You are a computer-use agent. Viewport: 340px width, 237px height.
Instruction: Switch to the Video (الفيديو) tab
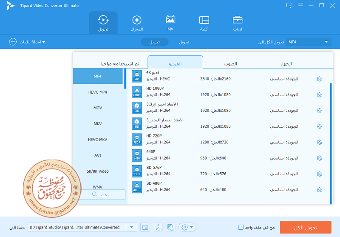175,63
